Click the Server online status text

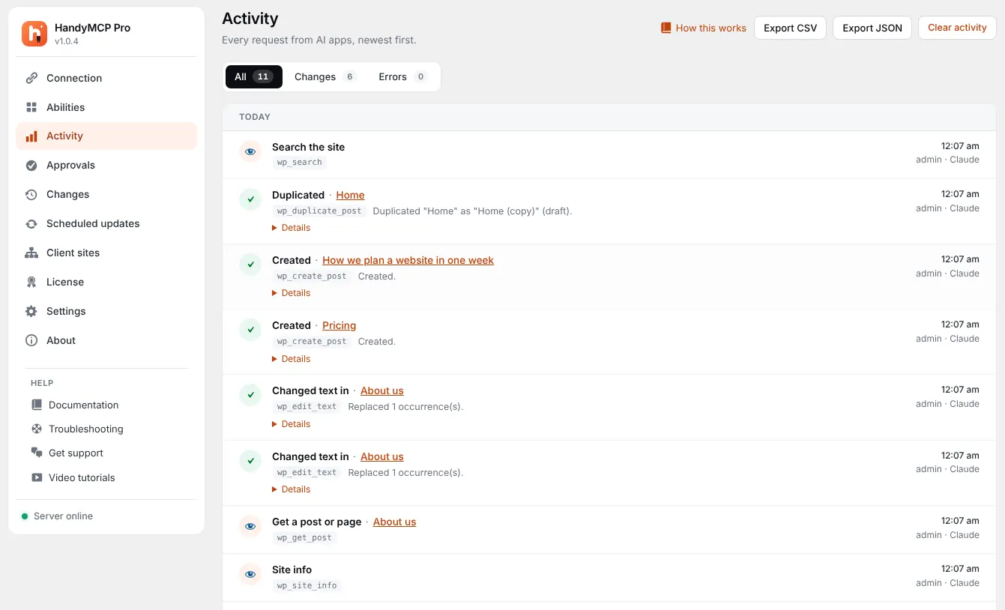64,516
